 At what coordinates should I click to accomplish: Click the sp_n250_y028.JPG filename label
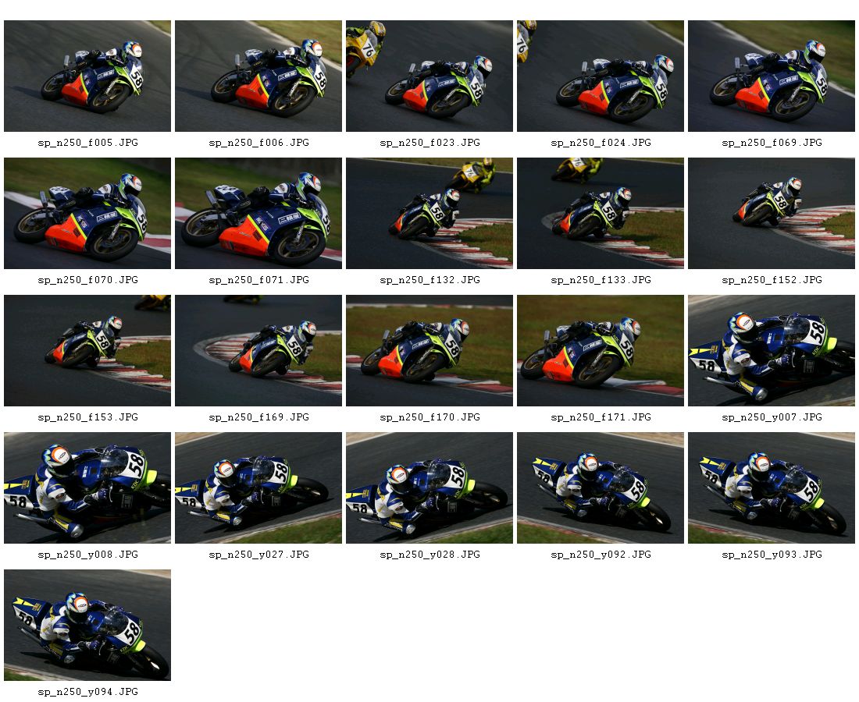coord(429,555)
